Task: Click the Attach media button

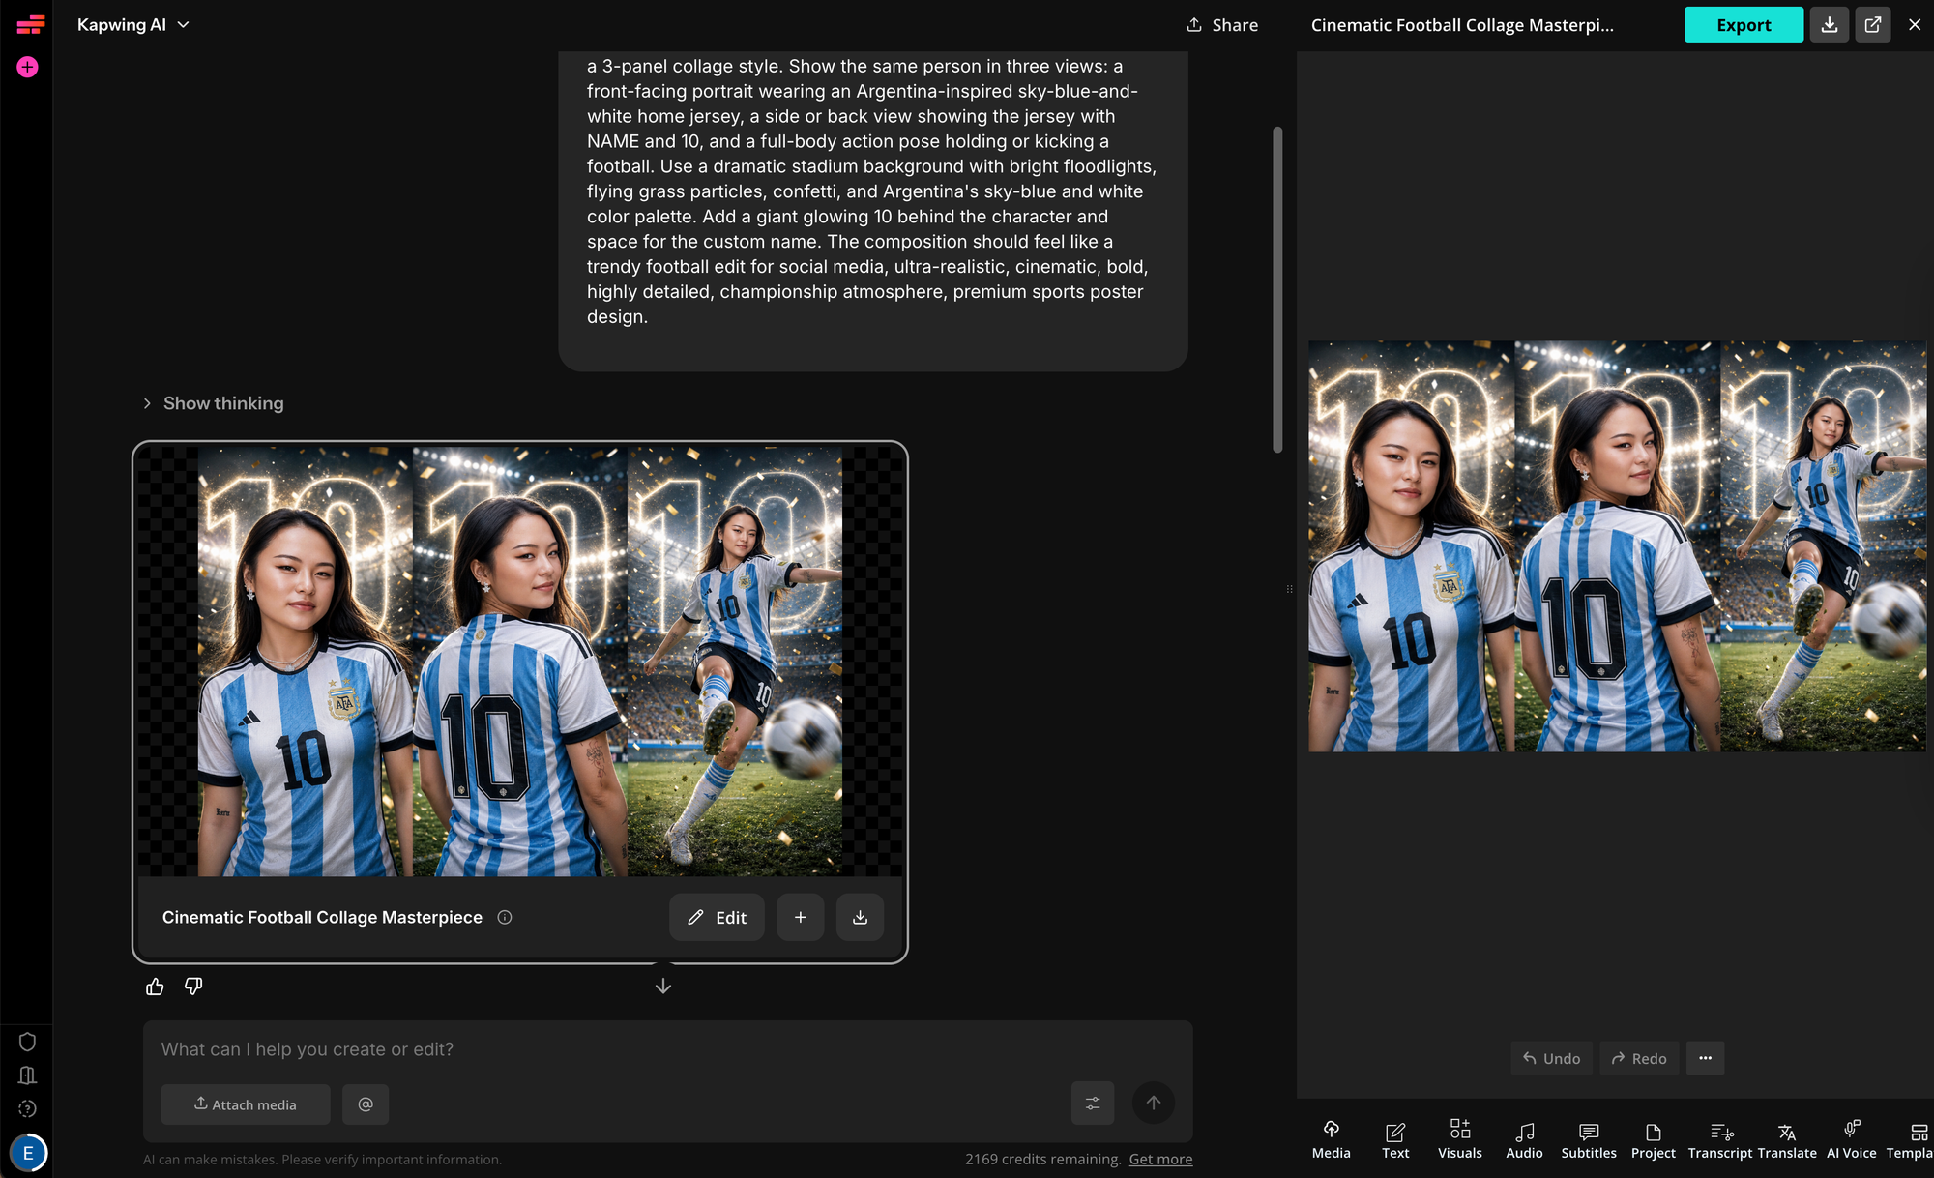Action: (246, 1104)
